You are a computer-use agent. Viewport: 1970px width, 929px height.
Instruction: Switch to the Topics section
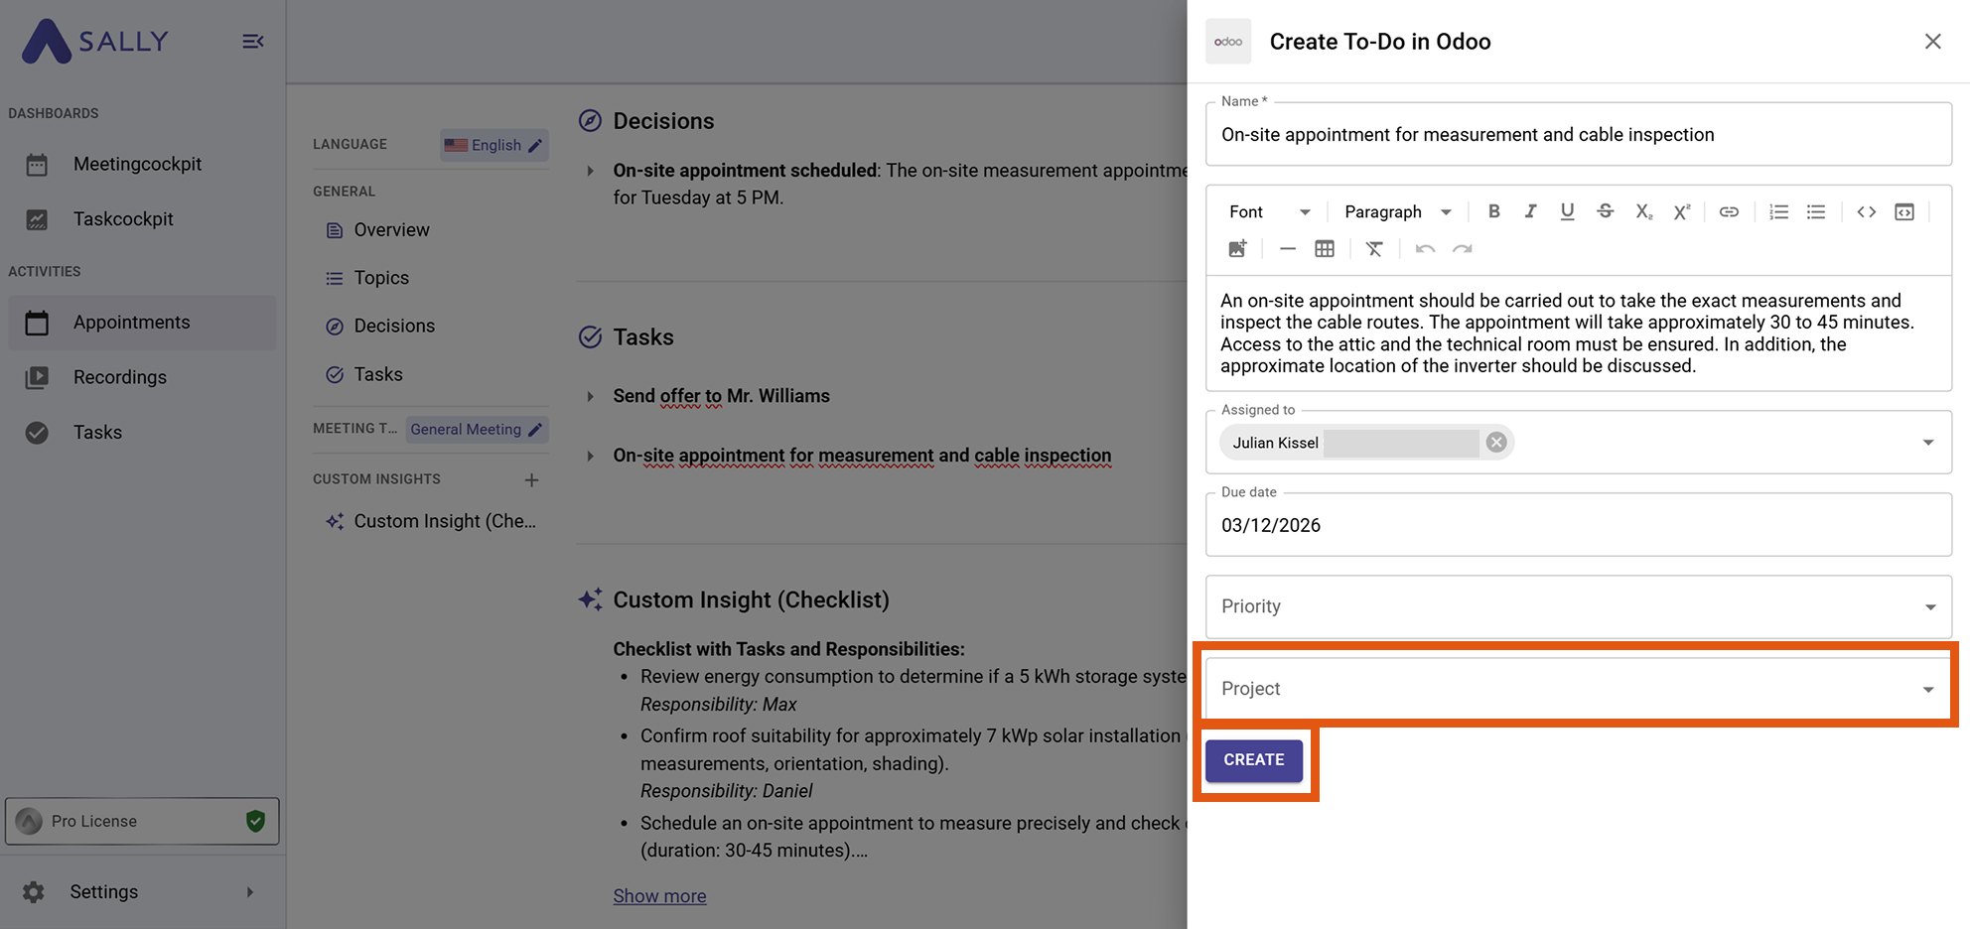381,278
